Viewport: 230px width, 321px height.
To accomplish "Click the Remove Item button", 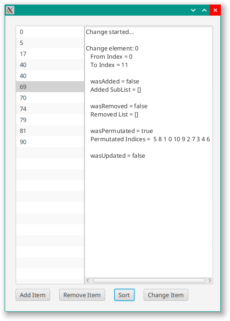I will pyautogui.click(x=82, y=295).
